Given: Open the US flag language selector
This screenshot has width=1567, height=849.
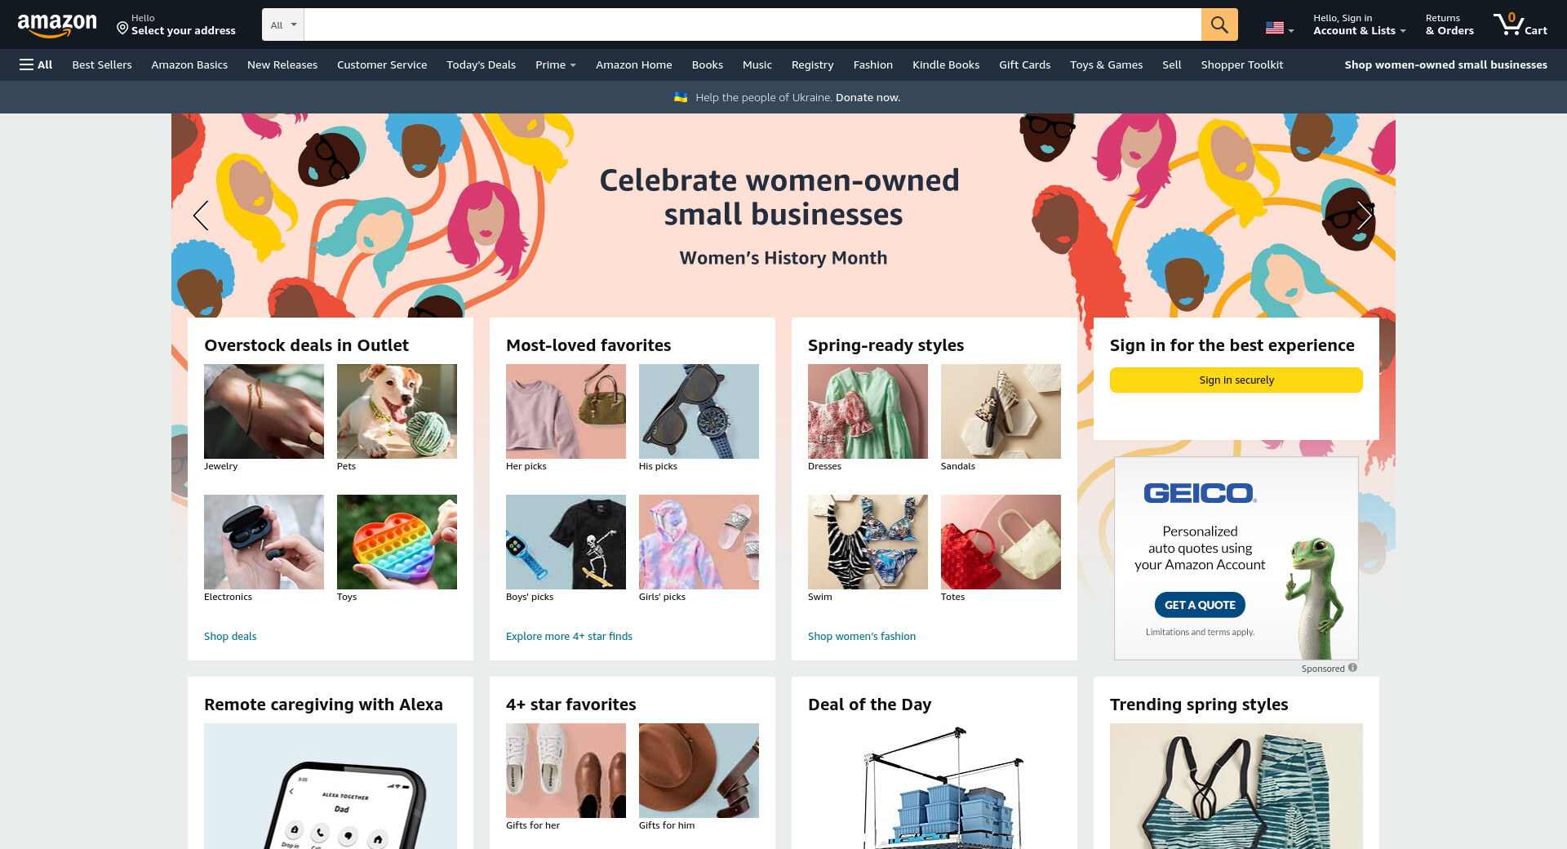Looking at the screenshot, I should click(x=1280, y=28).
